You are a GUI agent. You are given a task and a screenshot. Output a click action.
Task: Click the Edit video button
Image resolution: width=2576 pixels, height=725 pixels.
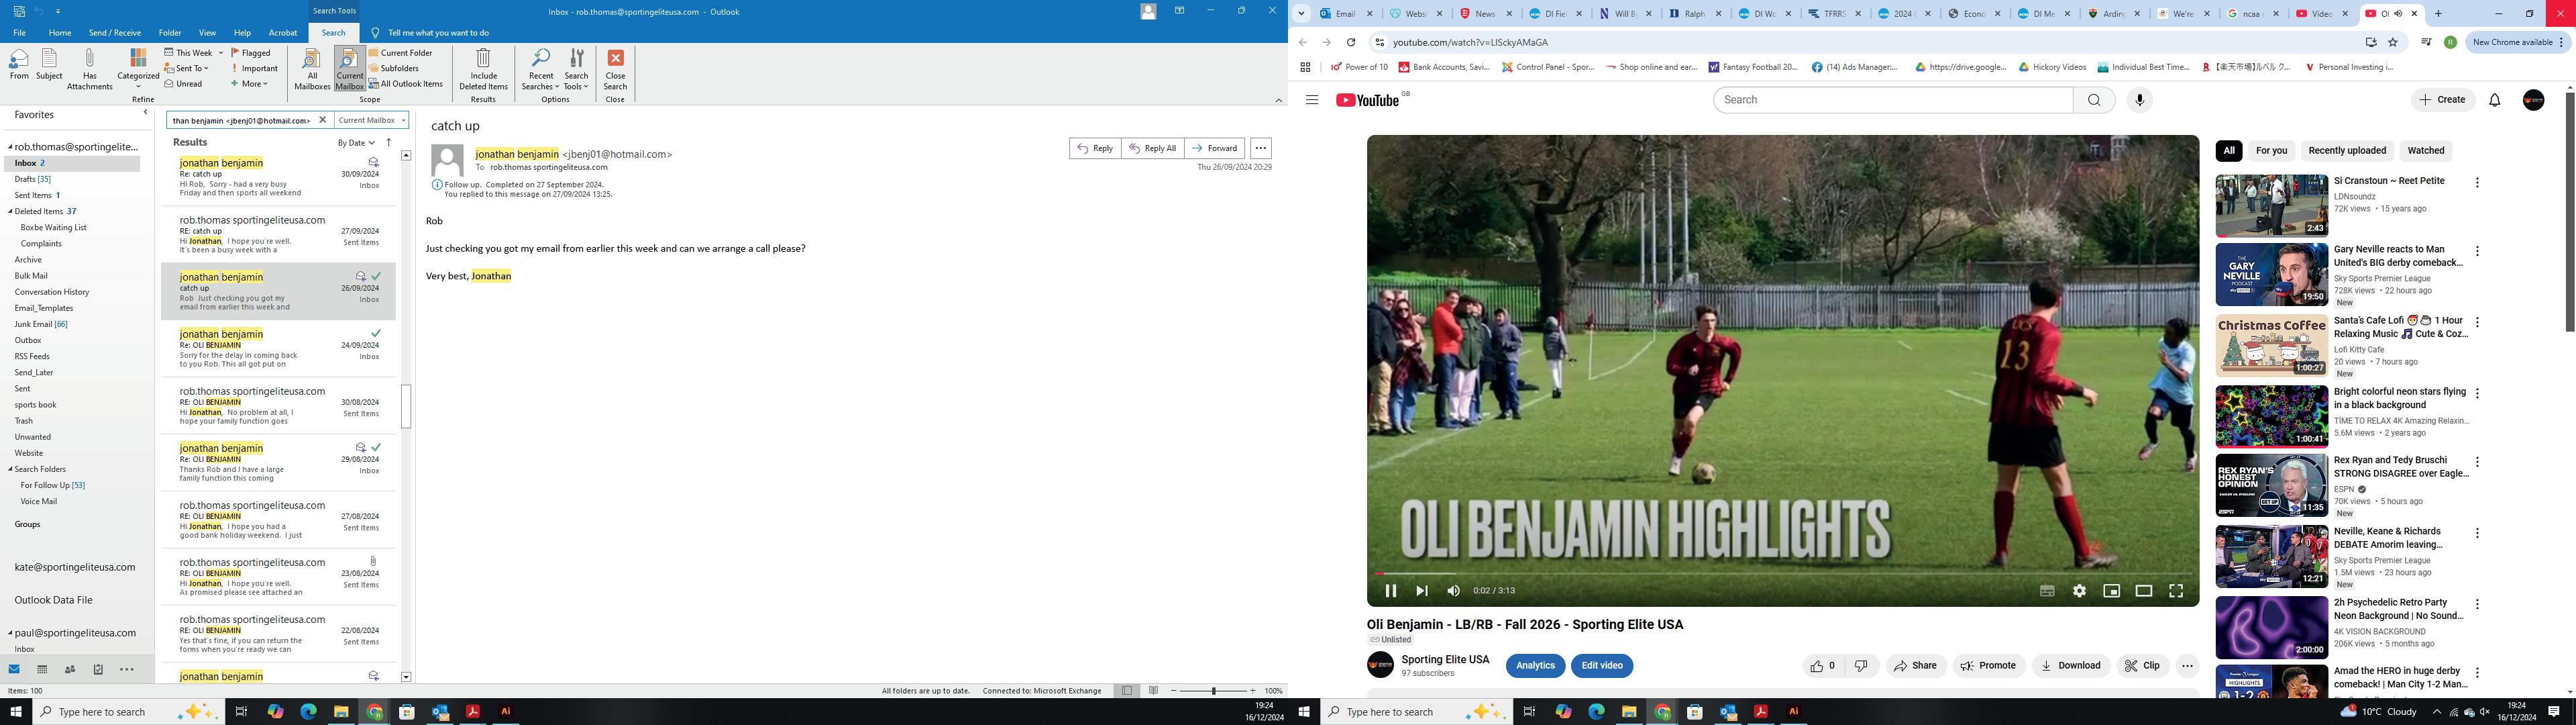click(1601, 666)
